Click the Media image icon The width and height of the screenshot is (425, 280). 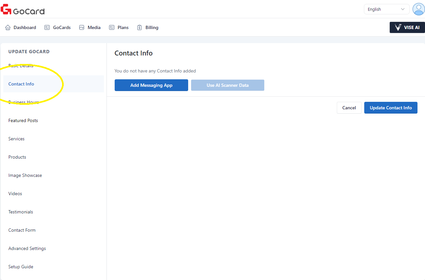[82, 27]
